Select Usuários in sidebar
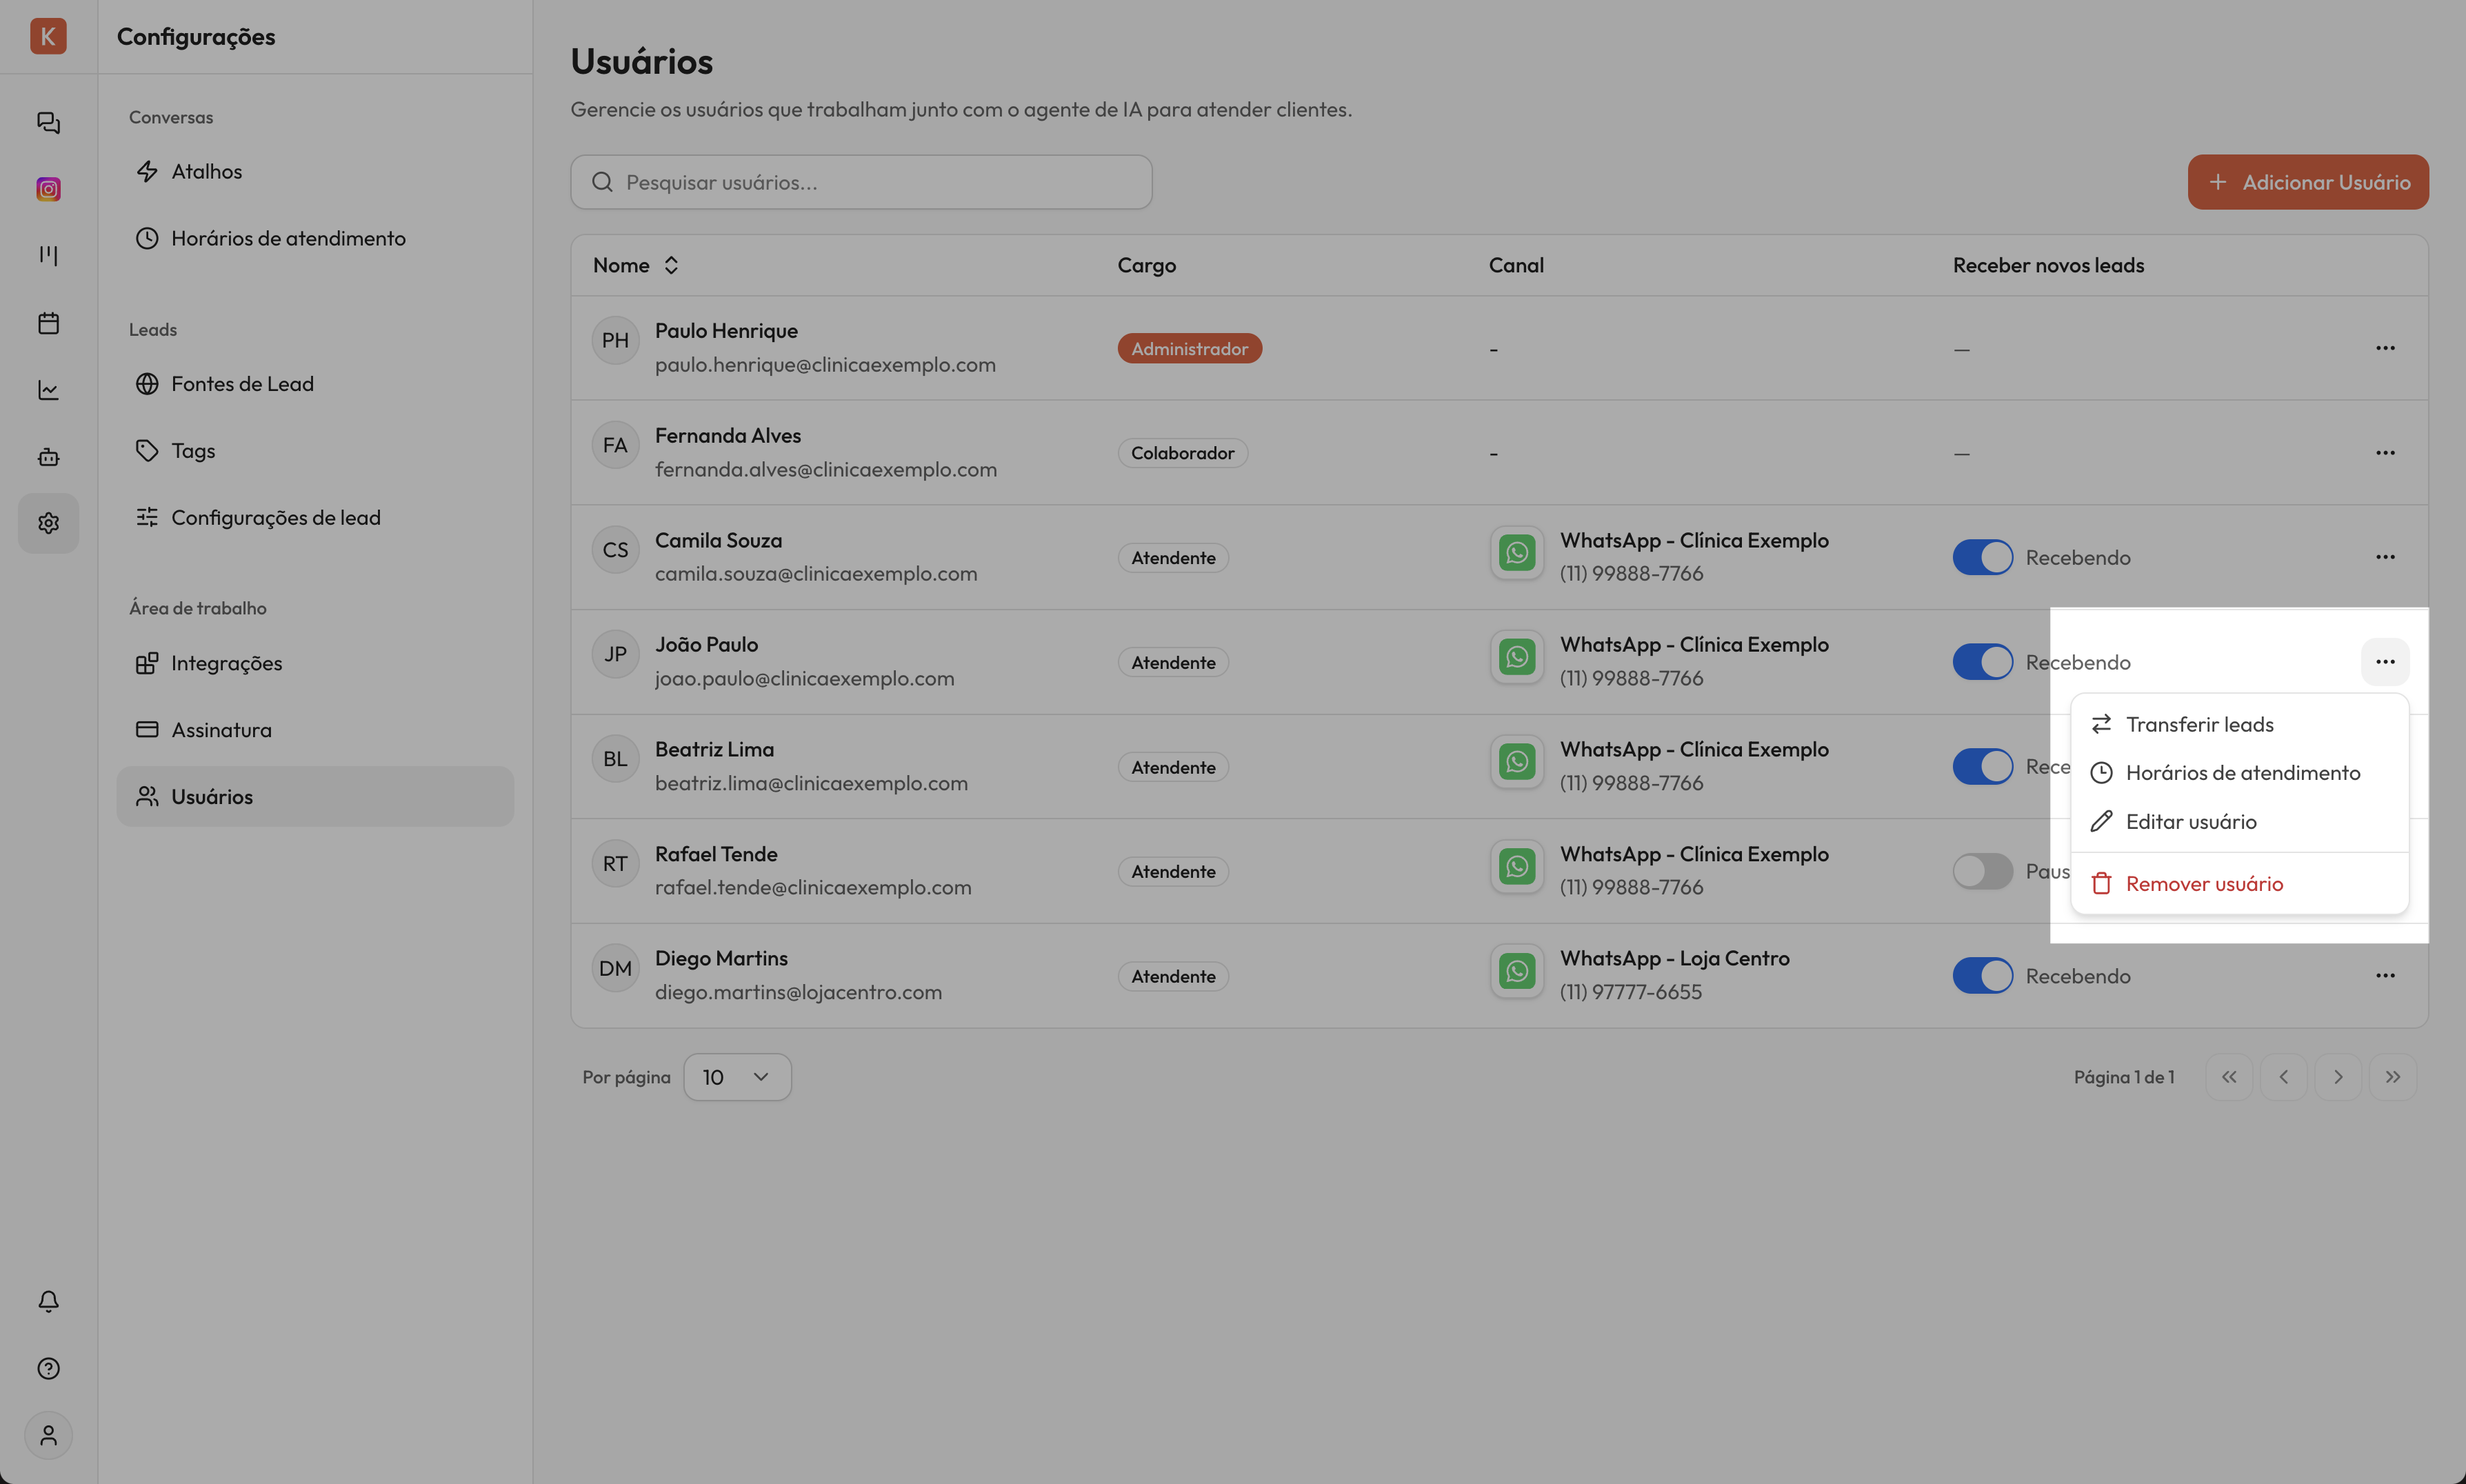 [x=315, y=797]
